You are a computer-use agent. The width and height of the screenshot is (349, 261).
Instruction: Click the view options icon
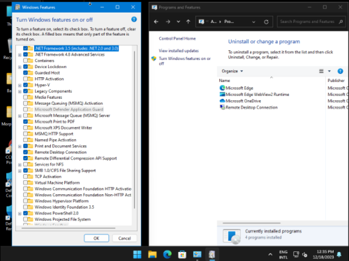click(x=321, y=71)
